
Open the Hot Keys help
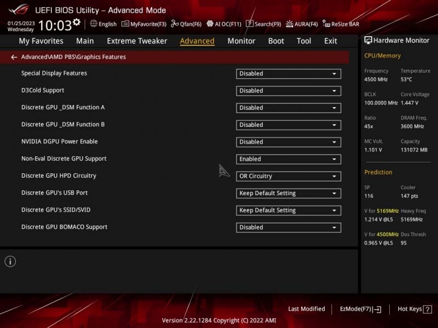point(414,309)
